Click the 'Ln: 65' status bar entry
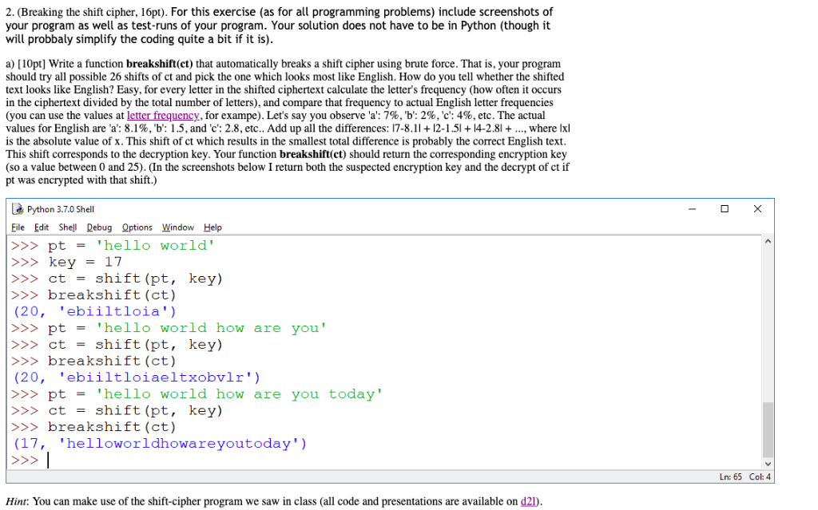 730,476
